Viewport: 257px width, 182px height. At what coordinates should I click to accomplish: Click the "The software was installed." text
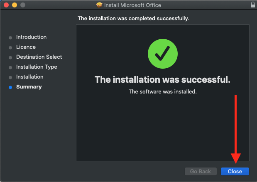point(162,91)
